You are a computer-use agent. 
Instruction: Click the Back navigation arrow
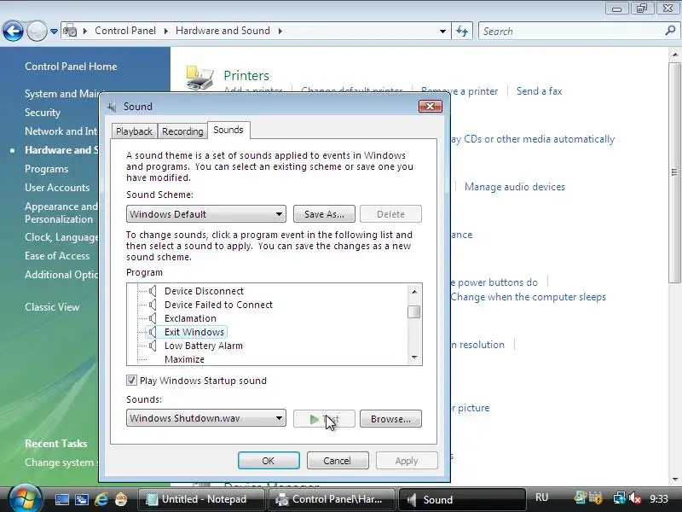pyautogui.click(x=13, y=31)
